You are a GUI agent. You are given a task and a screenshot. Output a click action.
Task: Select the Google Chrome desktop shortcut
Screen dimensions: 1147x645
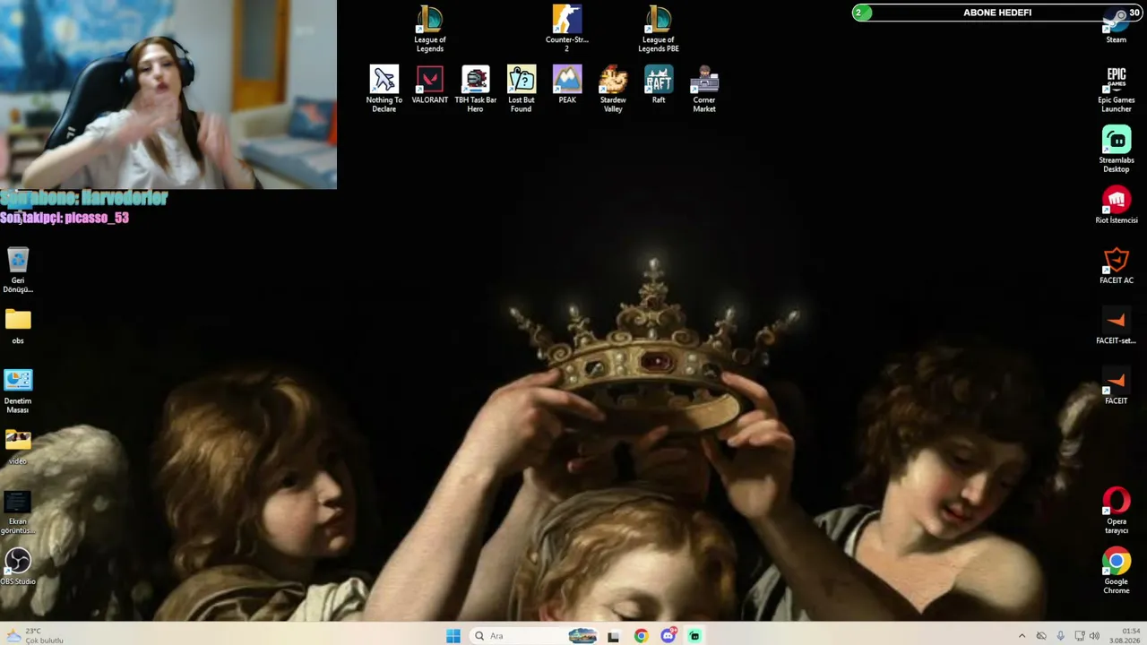pyautogui.click(x=1117, y=570)
